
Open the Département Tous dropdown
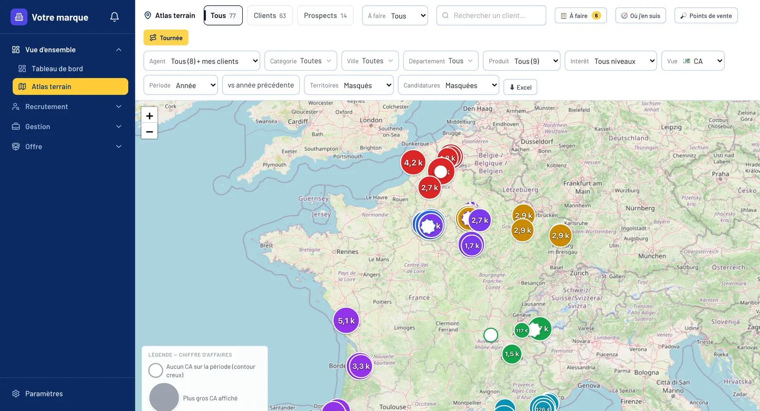pyautogui.click(x=441, y=61)
